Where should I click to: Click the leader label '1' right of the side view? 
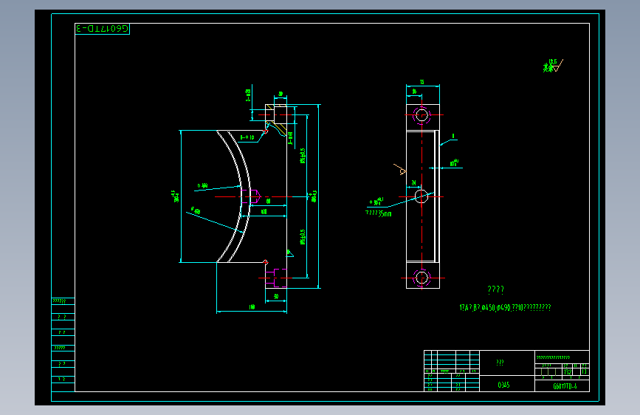(453, 137)
